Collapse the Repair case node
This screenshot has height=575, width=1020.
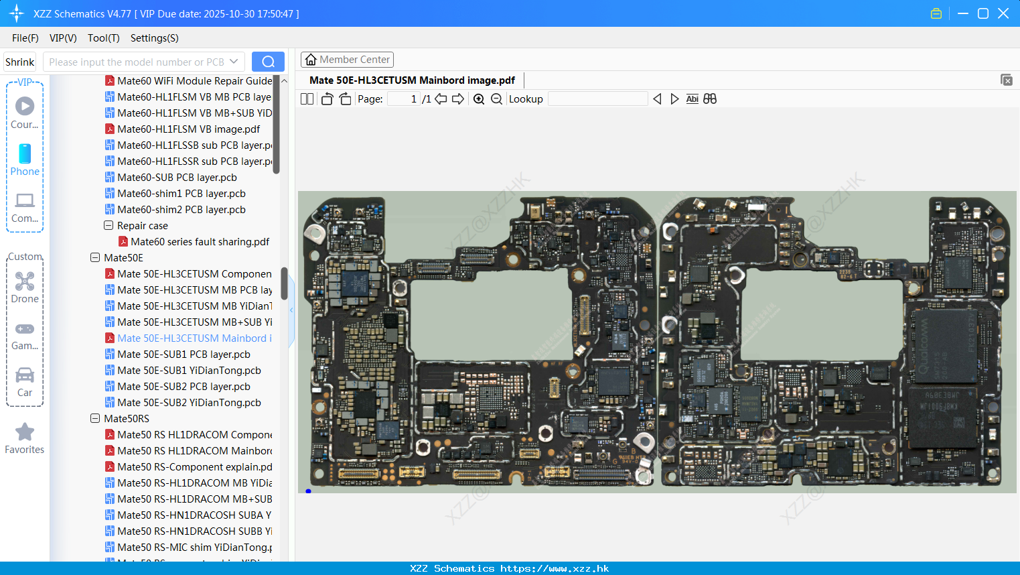[x=108, y=226]
